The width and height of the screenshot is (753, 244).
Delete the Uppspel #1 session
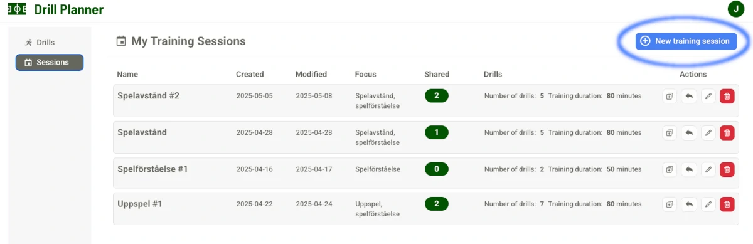[727, 204]
